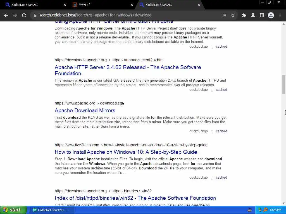Open cached copy of Apache Download Mirrors
Viewport: 286px width, 214px height.
tap(221, 131)
